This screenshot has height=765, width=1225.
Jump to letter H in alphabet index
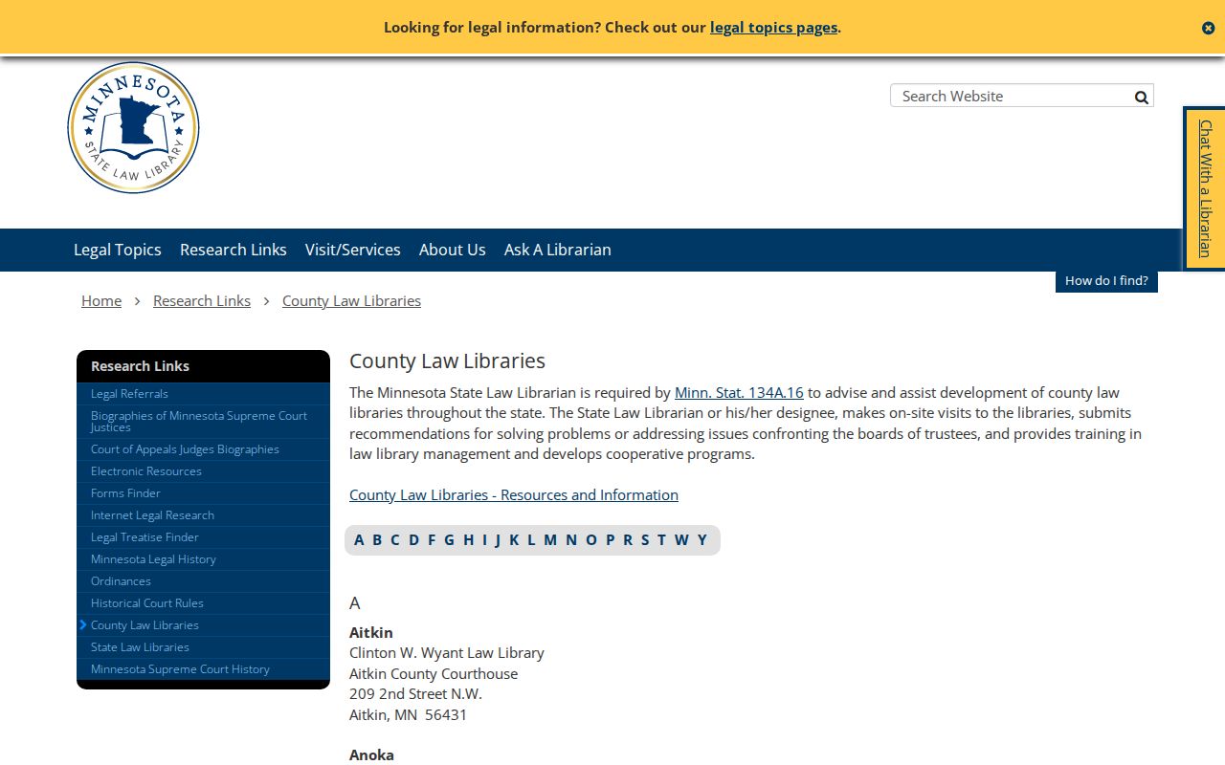pos(468,539)
